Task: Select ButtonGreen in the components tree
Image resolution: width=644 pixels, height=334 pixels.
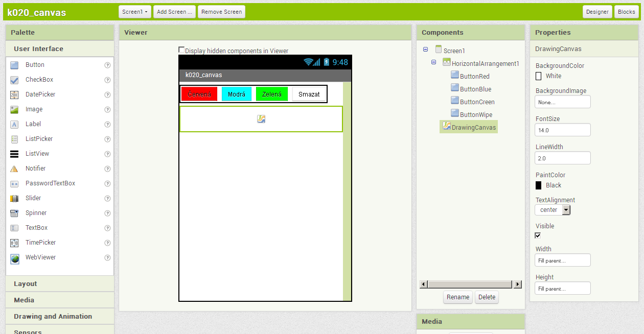Action: [473, 102]
